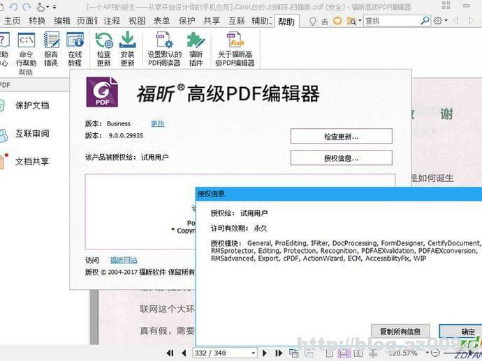Open the 共享 ribbon tab
The width and height of the screenshot is (482, 361).
(x=212, y=21)
